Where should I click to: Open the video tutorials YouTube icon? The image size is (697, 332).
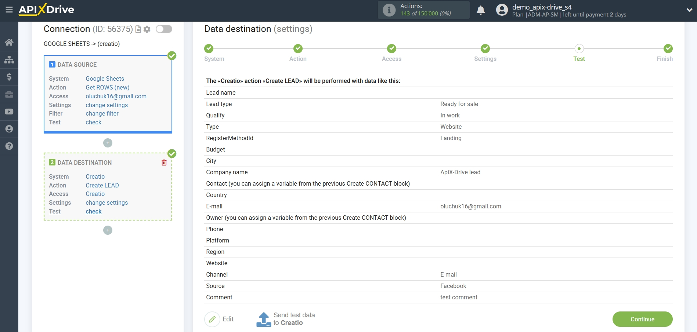(9, 112)
